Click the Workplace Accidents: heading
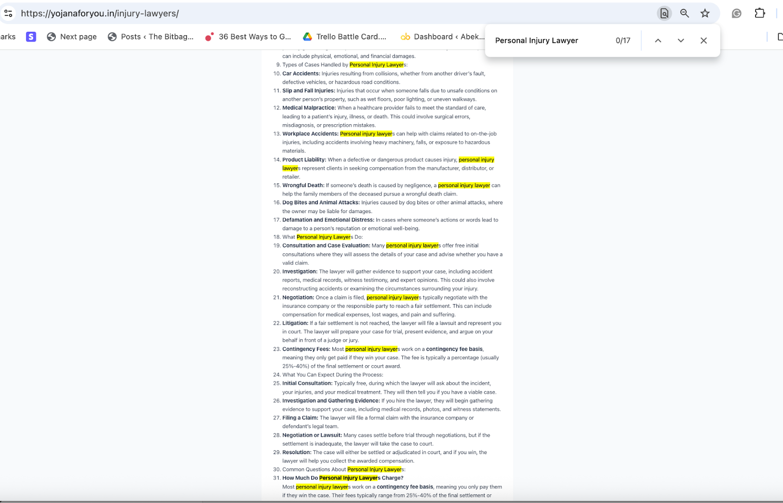The width and height of the screenshot is (783, 503). [x=310, y=133]
